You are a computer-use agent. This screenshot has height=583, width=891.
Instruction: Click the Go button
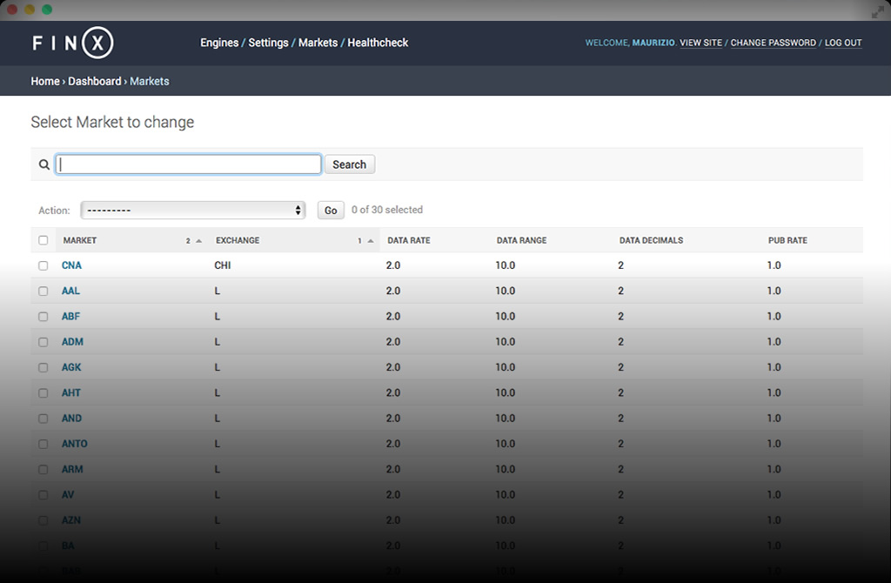click(331, 211)
